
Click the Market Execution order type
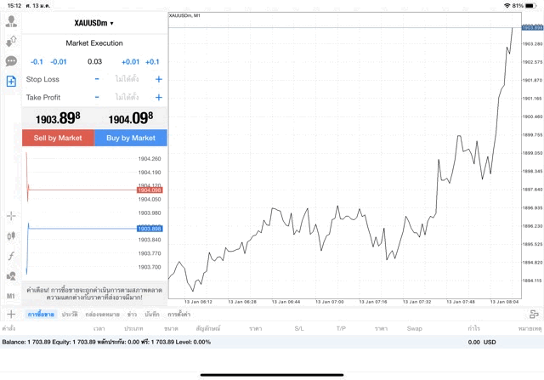94,43
